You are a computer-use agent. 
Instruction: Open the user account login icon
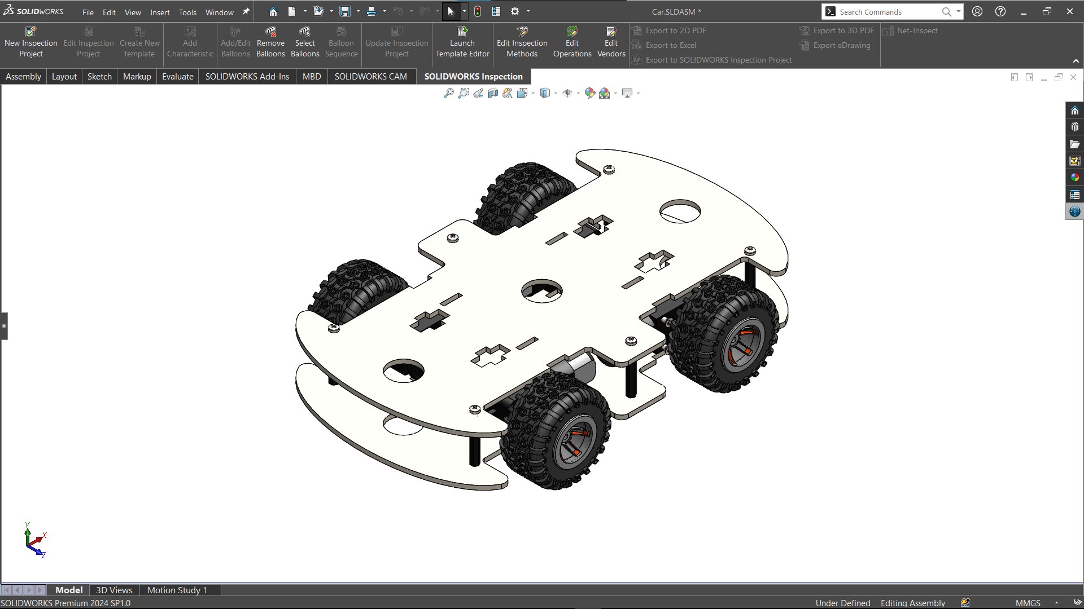(977, 11)
